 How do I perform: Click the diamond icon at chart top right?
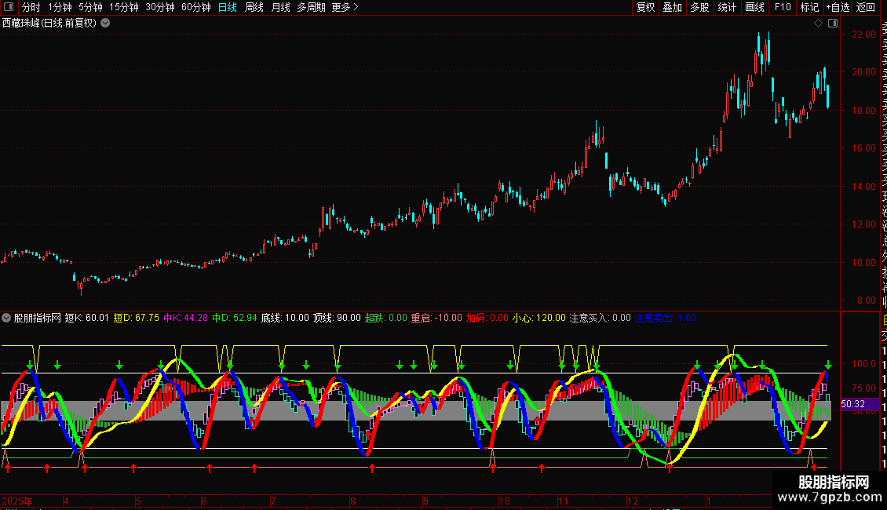[x=818, y=23]
